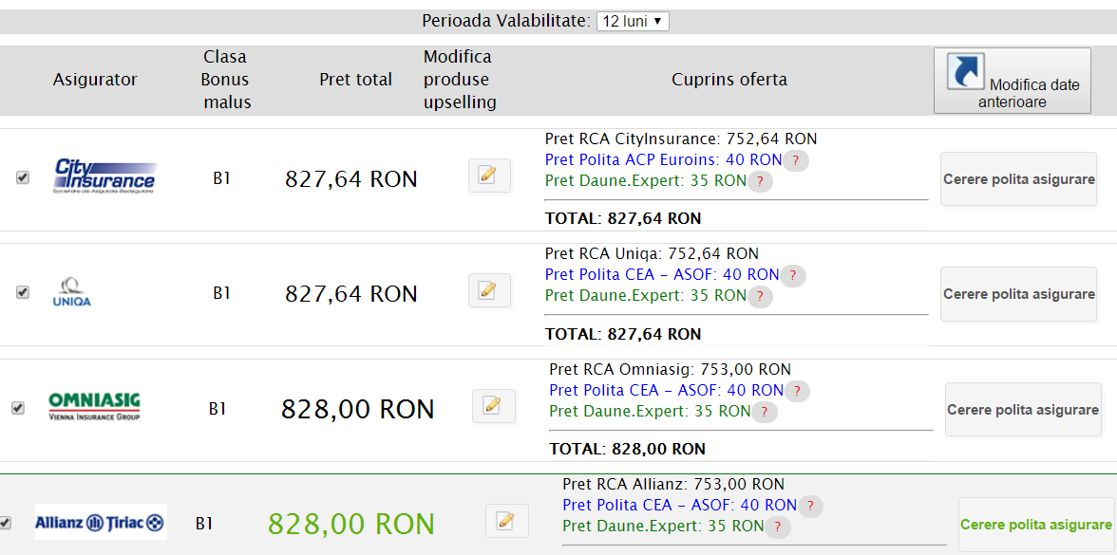The height and width of the screenshot is (555, 1117).
Task: Click the edit pencil icon for City Insurance
Action: pos(489,176)
